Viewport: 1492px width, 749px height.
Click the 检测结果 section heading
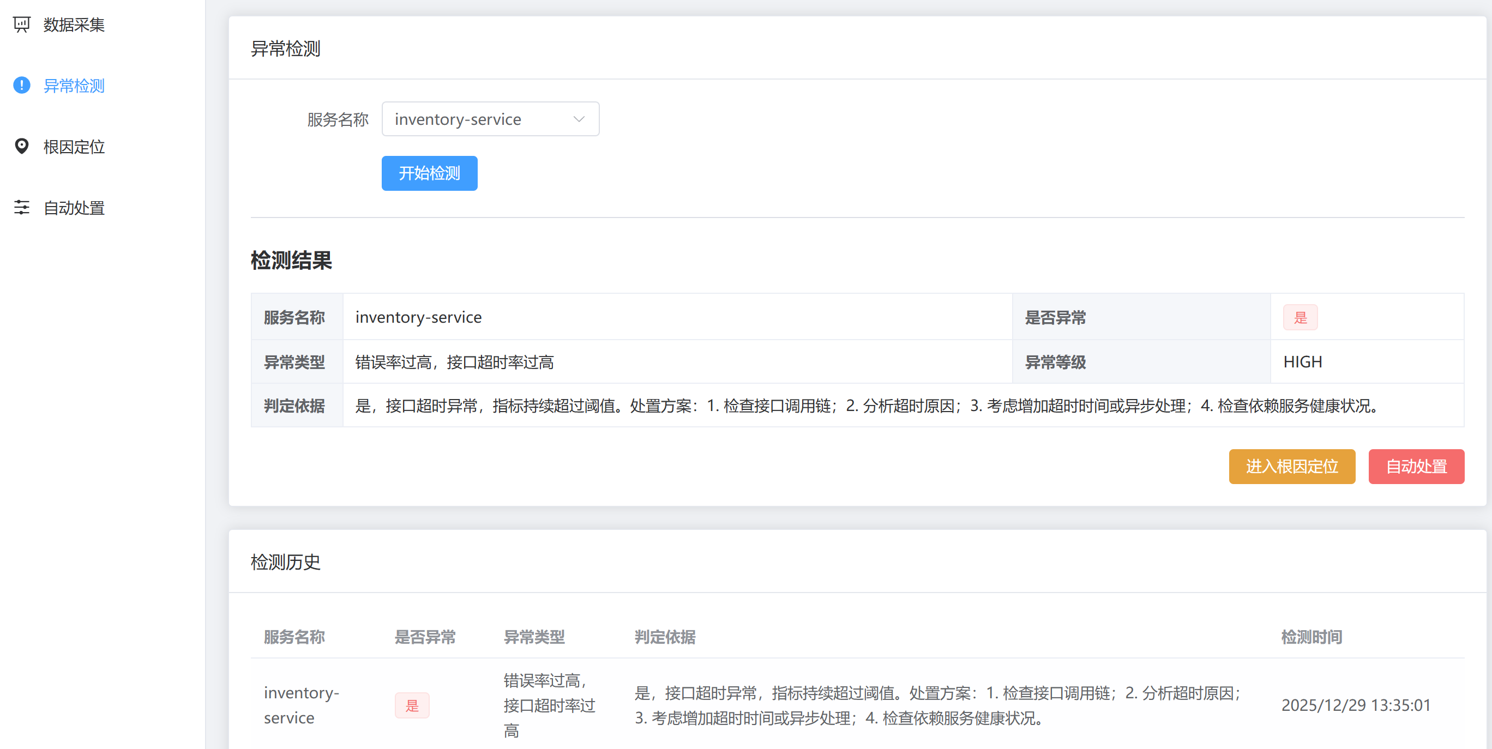click(291, 261)
